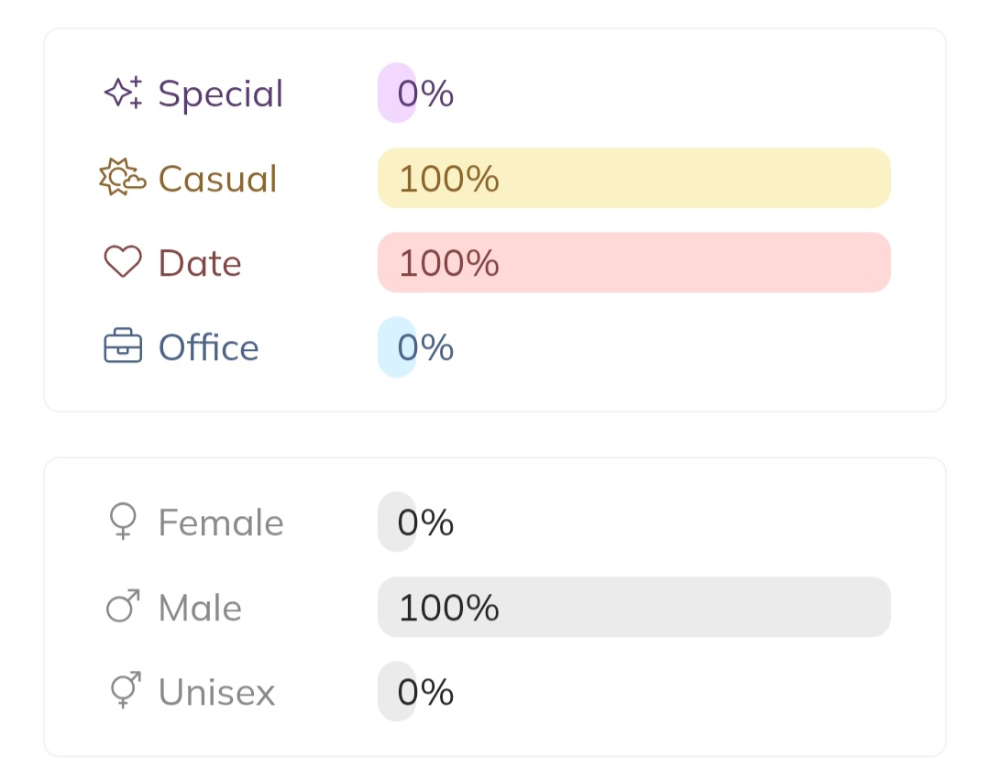Click the Casual sun-and-cloud icon
This screenshot has height=779, width=990.
tap(123, 178)
